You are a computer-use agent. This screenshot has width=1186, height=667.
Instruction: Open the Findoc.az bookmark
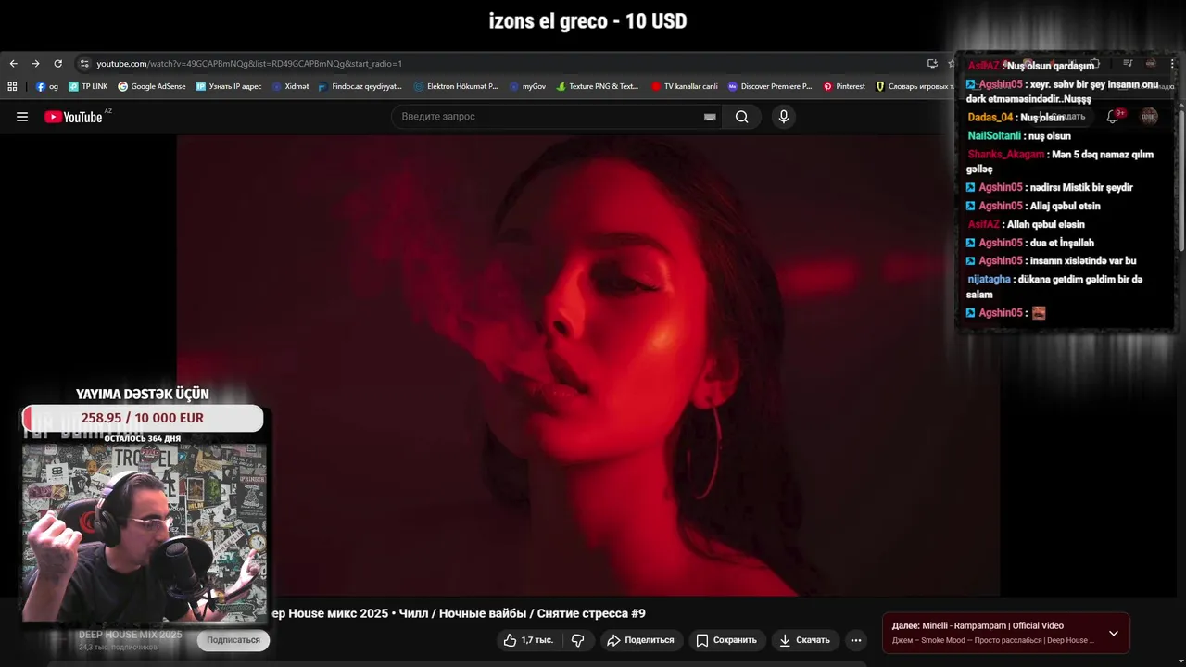[360, 86]
